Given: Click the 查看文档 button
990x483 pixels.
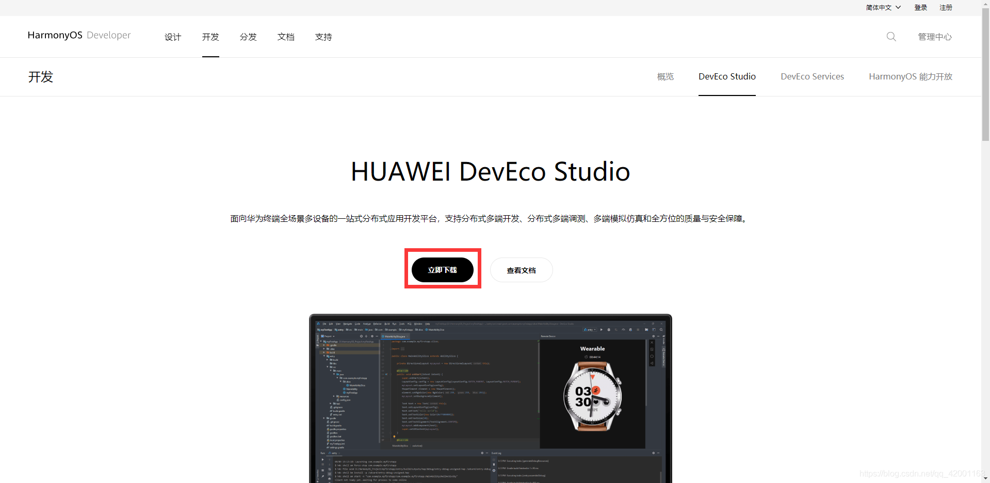Looking at the screenshot, I should [x=521, y=270].
